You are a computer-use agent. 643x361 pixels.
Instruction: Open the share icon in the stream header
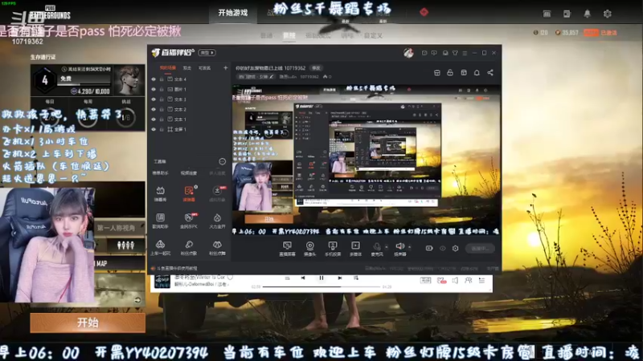tap(490, 72)
